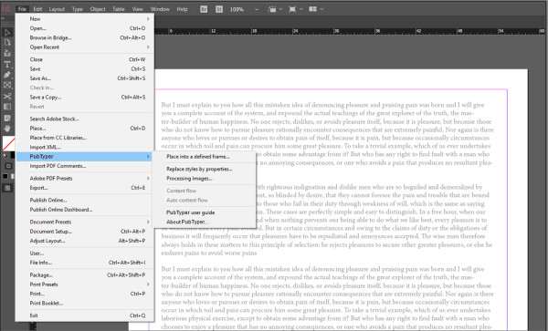Click the formatting affects container icon
548x331 pixels.
tap(9, 166)
